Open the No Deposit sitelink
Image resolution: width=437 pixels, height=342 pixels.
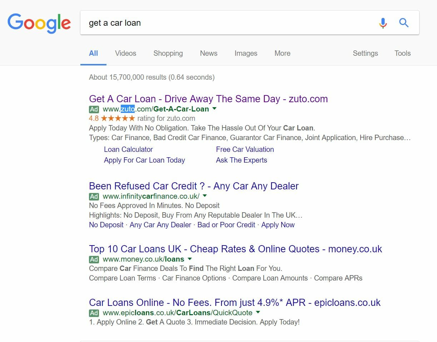click(x=106, y=225)
